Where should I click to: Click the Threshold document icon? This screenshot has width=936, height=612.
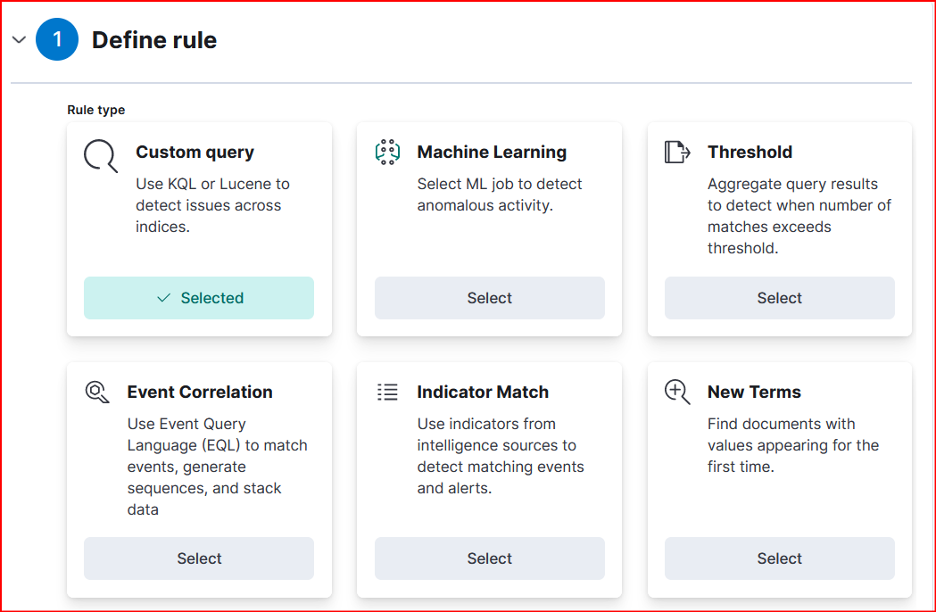point(677,152)
